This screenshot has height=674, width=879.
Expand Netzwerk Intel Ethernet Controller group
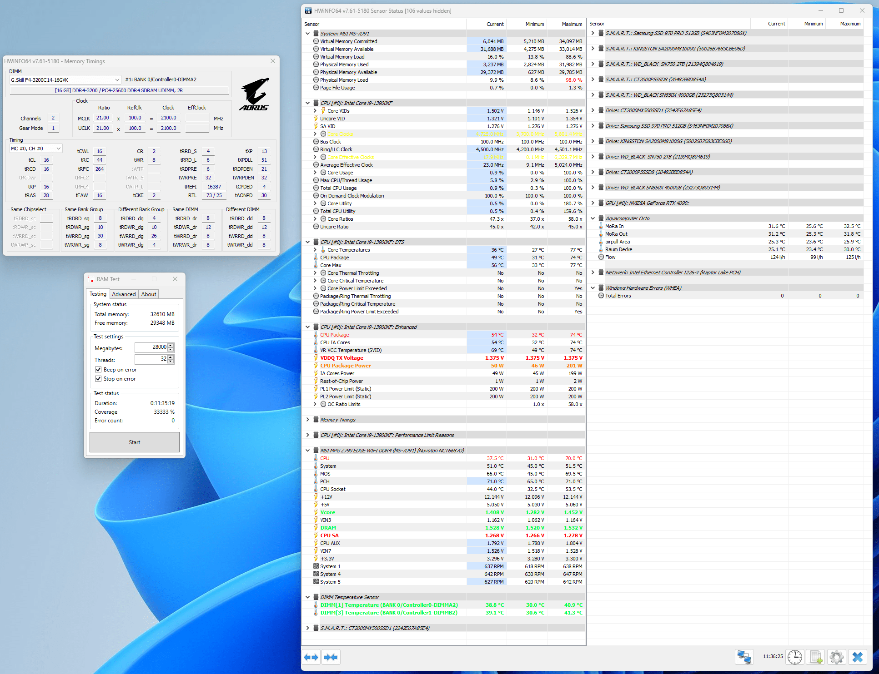pyautogui.click(x=593, y=273)
